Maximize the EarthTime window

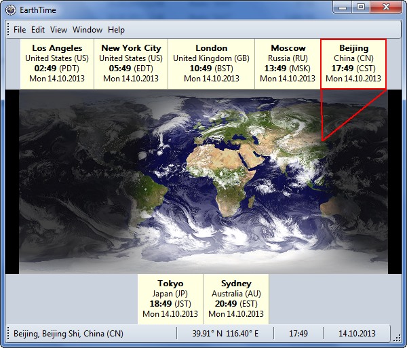point(361,7)
